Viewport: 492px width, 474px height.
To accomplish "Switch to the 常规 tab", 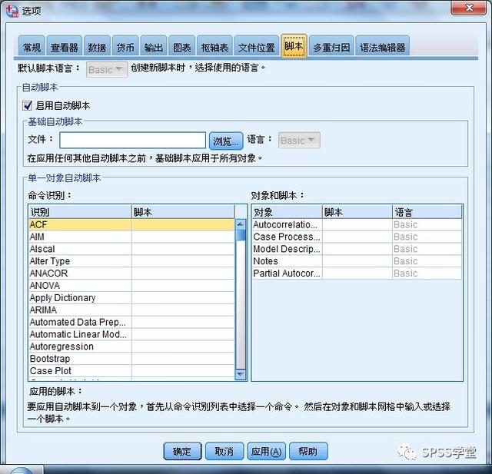I will pos(32,47).
